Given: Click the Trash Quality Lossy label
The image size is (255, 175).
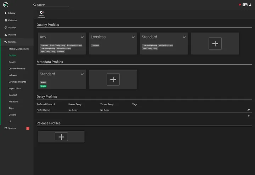Looking at the screenshot, I should point(58,46).
